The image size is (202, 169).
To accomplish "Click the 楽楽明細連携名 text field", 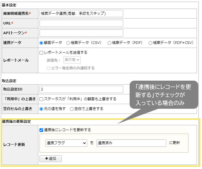I will [81, 14].
